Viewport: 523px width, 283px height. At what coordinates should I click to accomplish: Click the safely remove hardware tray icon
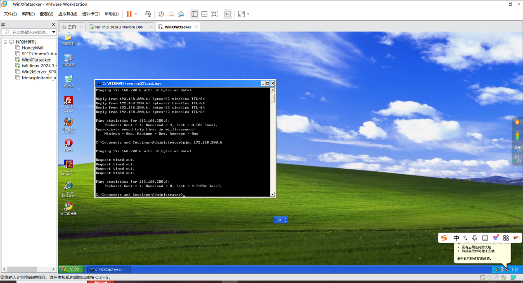point(497,269)
